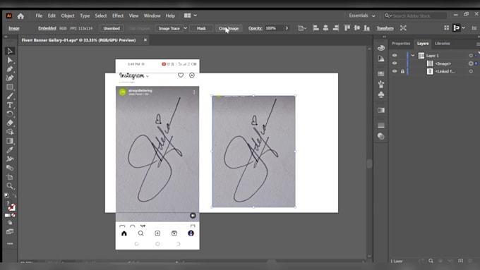The height and width of the screenshot is (270, 480).
Task: Hide the <Image> sublayer eye
Action: (395, 63)
